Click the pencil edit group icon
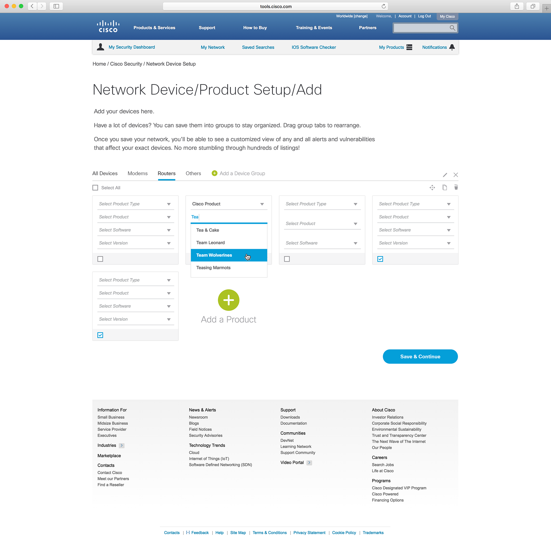The width and height of the screenshot is (551, 541). [x=445, y=175]
